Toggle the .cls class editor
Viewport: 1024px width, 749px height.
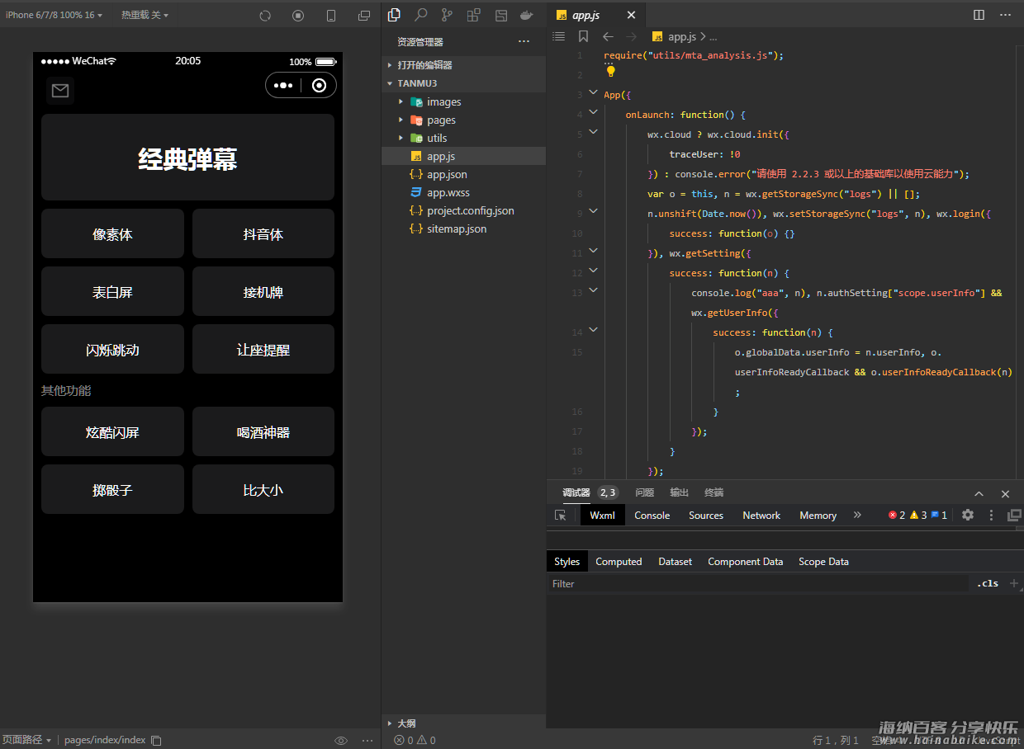pyautogui.click(x=988, y=583)
